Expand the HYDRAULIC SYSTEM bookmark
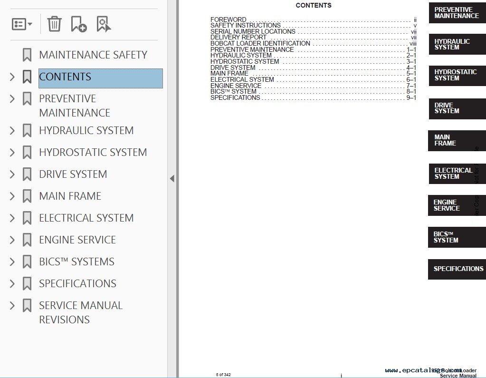This screenshot has height=378, width=486. click(12, 130)
